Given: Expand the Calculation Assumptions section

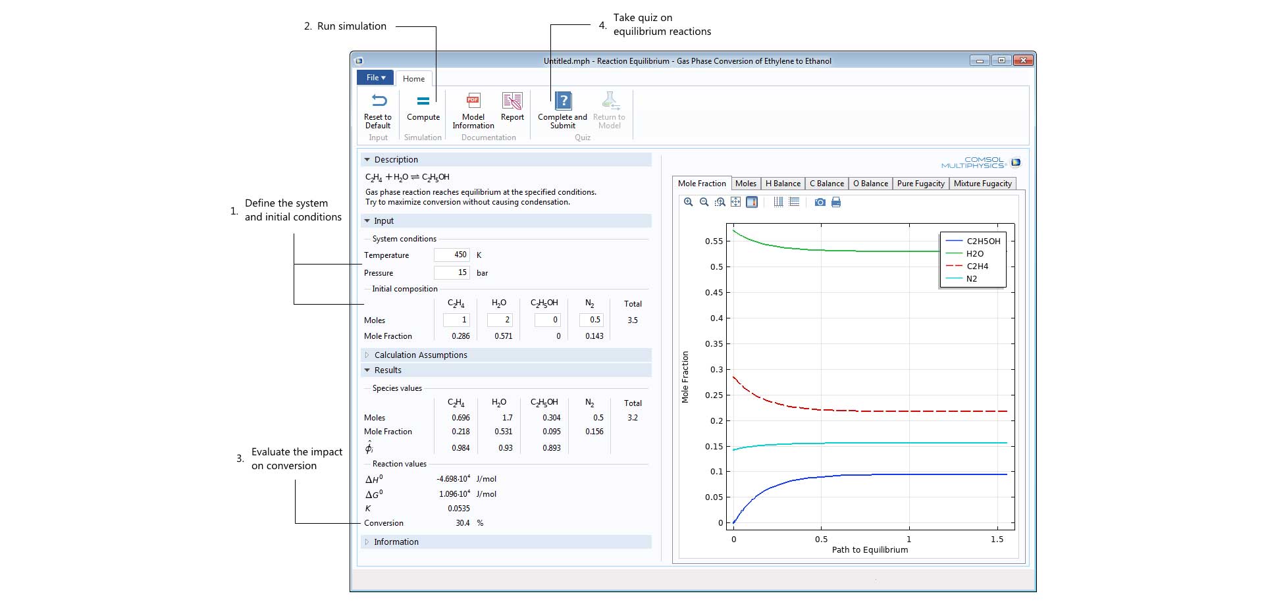Looking at the screenshot, I should (x=420, y=355).
